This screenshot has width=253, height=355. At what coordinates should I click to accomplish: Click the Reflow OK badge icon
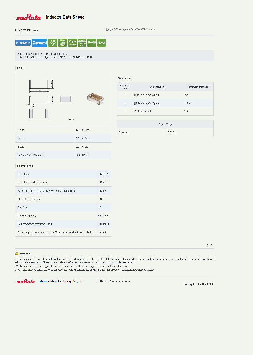[x=82, y=43]
